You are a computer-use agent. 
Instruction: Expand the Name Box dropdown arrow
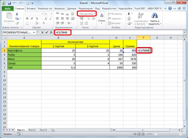pyautogui.click(x=34, y=32)
